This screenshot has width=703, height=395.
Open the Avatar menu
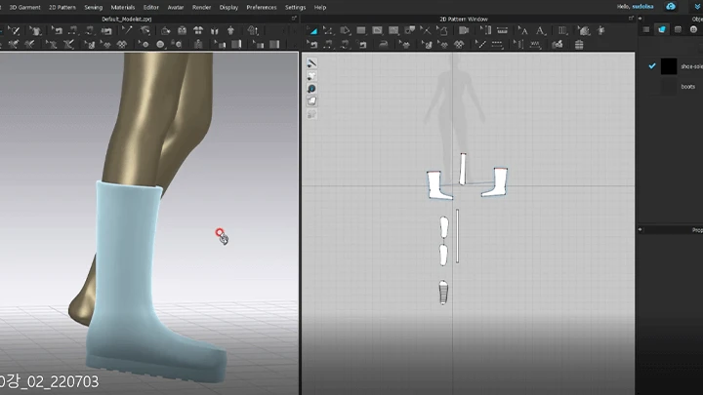pos(176,7)
